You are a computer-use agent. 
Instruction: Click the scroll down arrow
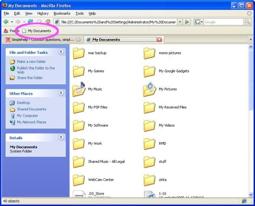coord(250,195)
